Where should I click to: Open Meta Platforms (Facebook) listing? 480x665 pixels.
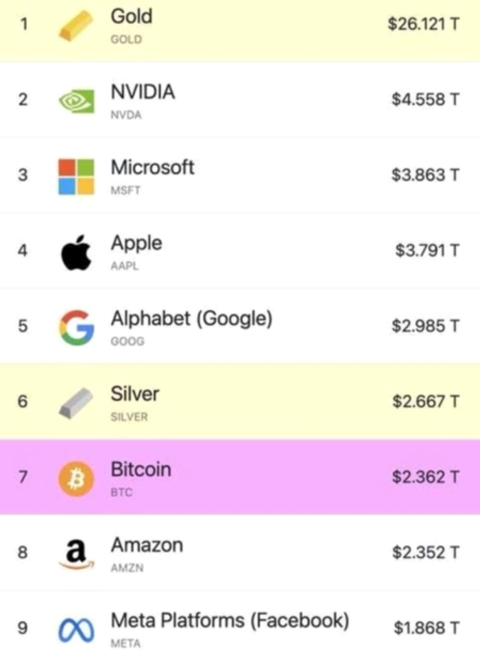pos(230,620)
